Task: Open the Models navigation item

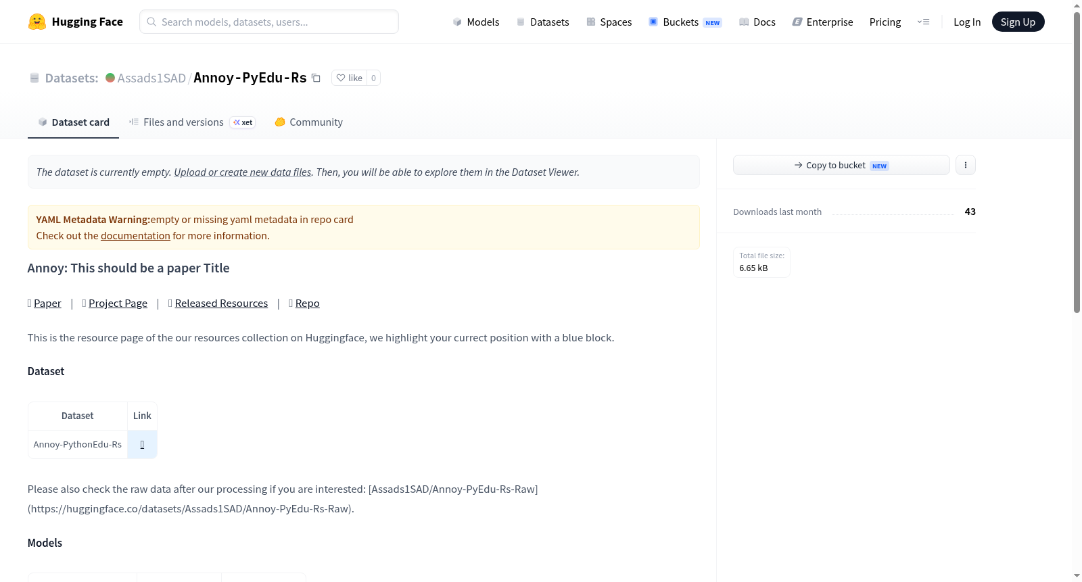Action: (x=476, y=22)
